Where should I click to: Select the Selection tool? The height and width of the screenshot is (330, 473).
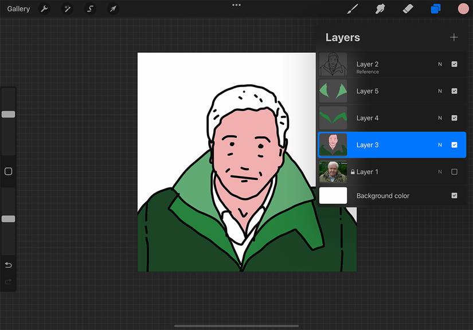click(90, 9)
